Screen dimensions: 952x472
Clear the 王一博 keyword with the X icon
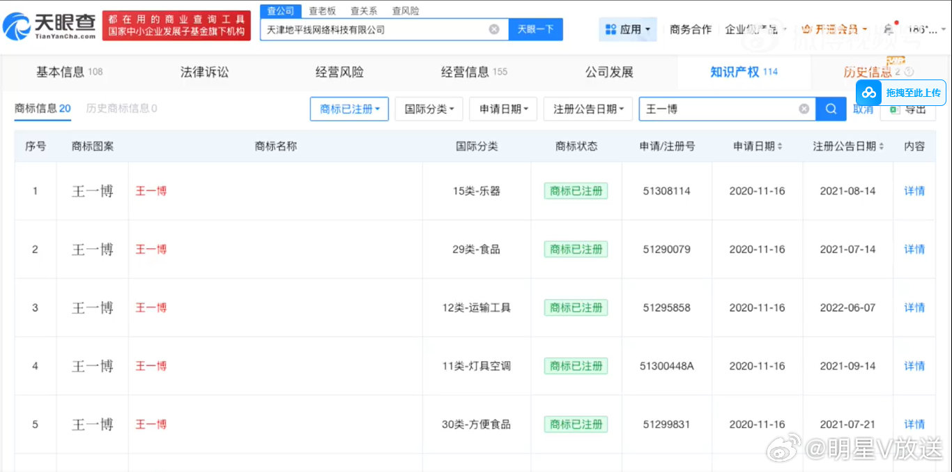point(804,109)
